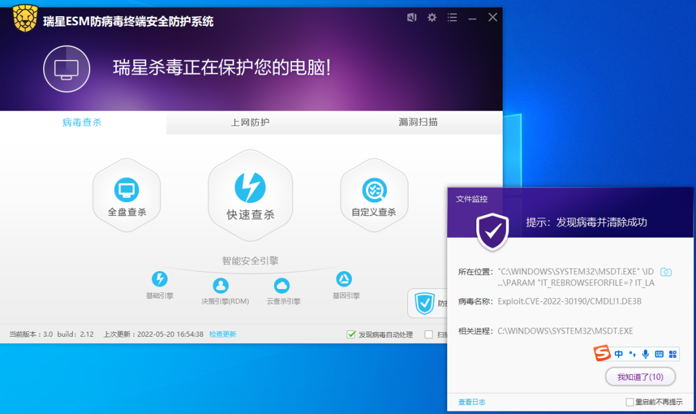Open Sogou IME toolbox grid
Image resolution: width=696 pixels, height=414 pixels.
tap(672, 354)
